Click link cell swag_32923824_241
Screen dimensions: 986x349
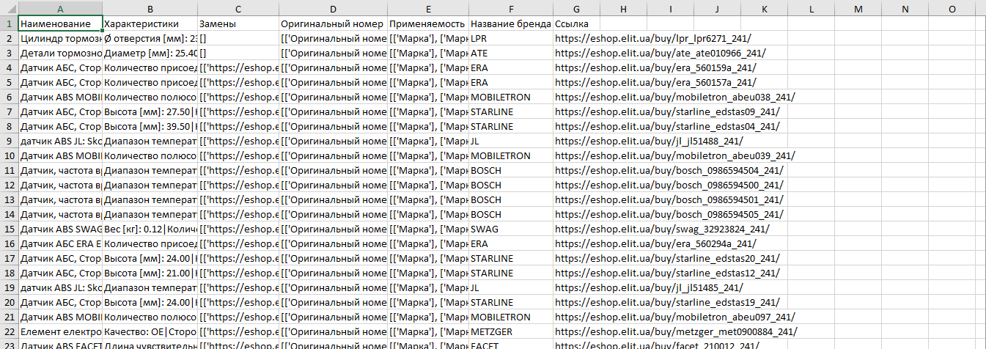662,229
